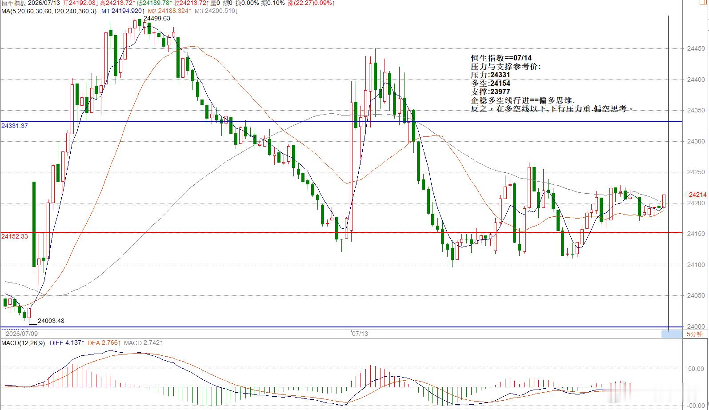The image size is (709, 410).
Task: Click the 支撑:23977 annotation line
Action: 490,92
